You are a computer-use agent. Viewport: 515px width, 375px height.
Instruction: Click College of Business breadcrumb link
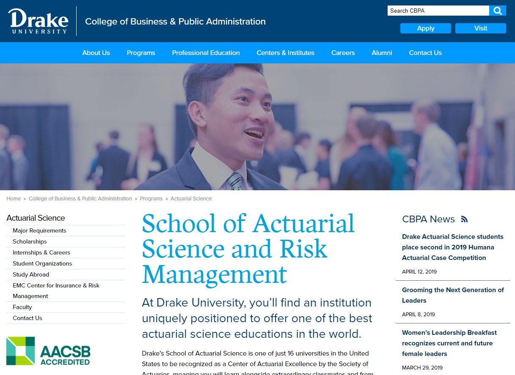(x=80, y=199)
